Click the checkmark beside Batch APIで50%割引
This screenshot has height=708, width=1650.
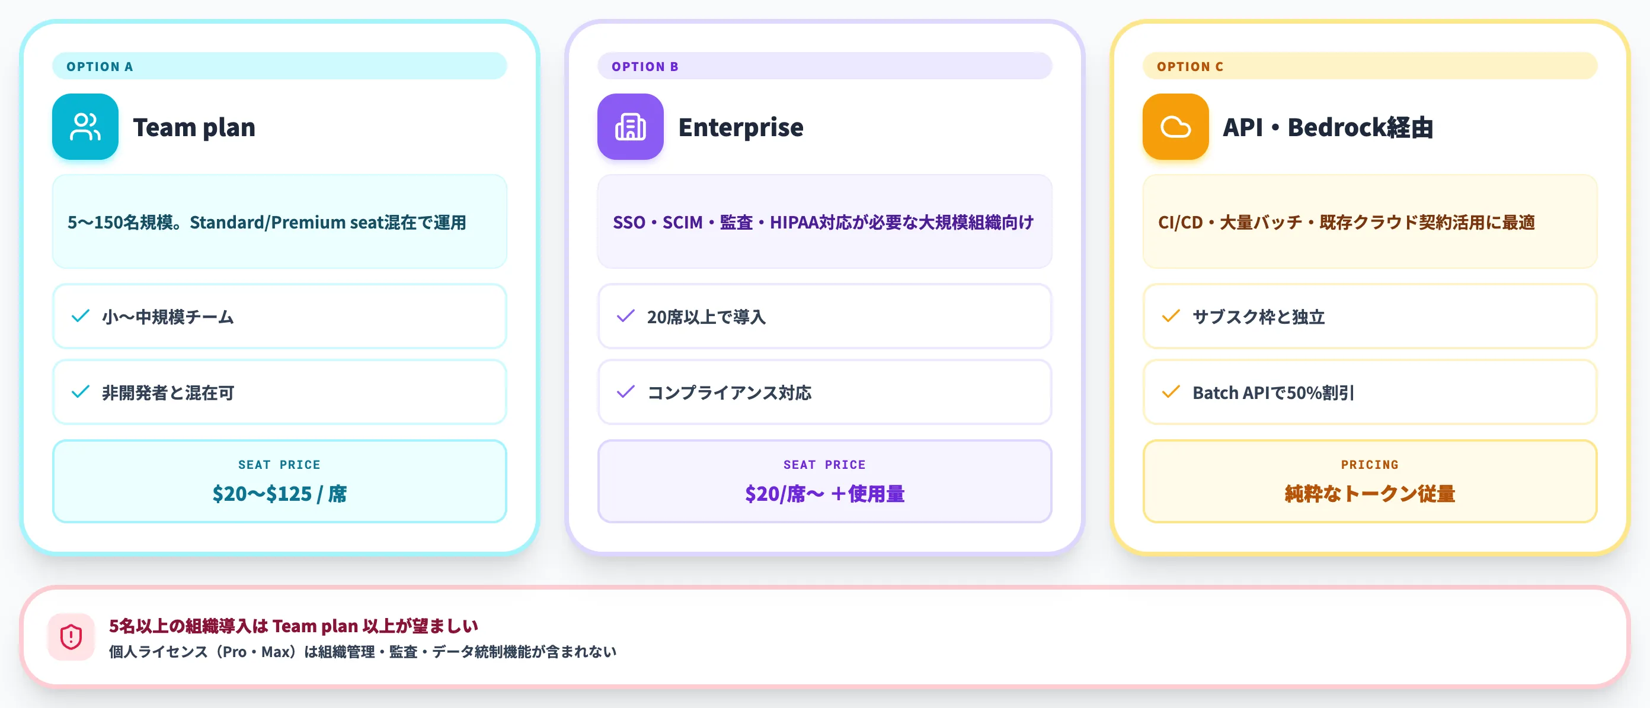click(1171, 391)
